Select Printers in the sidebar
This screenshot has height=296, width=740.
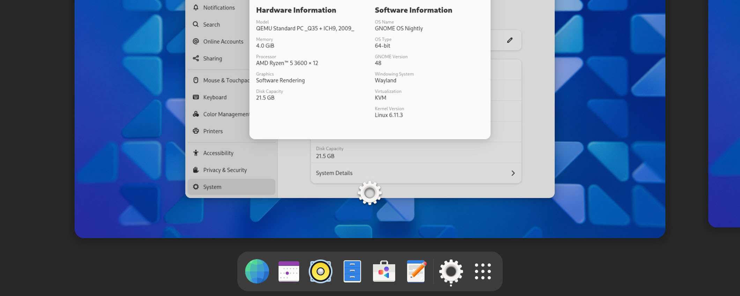tap(219, 131)
